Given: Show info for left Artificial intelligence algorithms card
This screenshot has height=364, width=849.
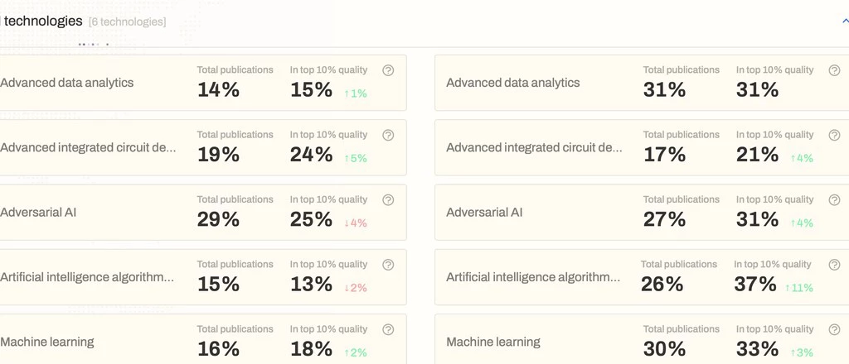Looking at the screenshot, I should (388, 266).
